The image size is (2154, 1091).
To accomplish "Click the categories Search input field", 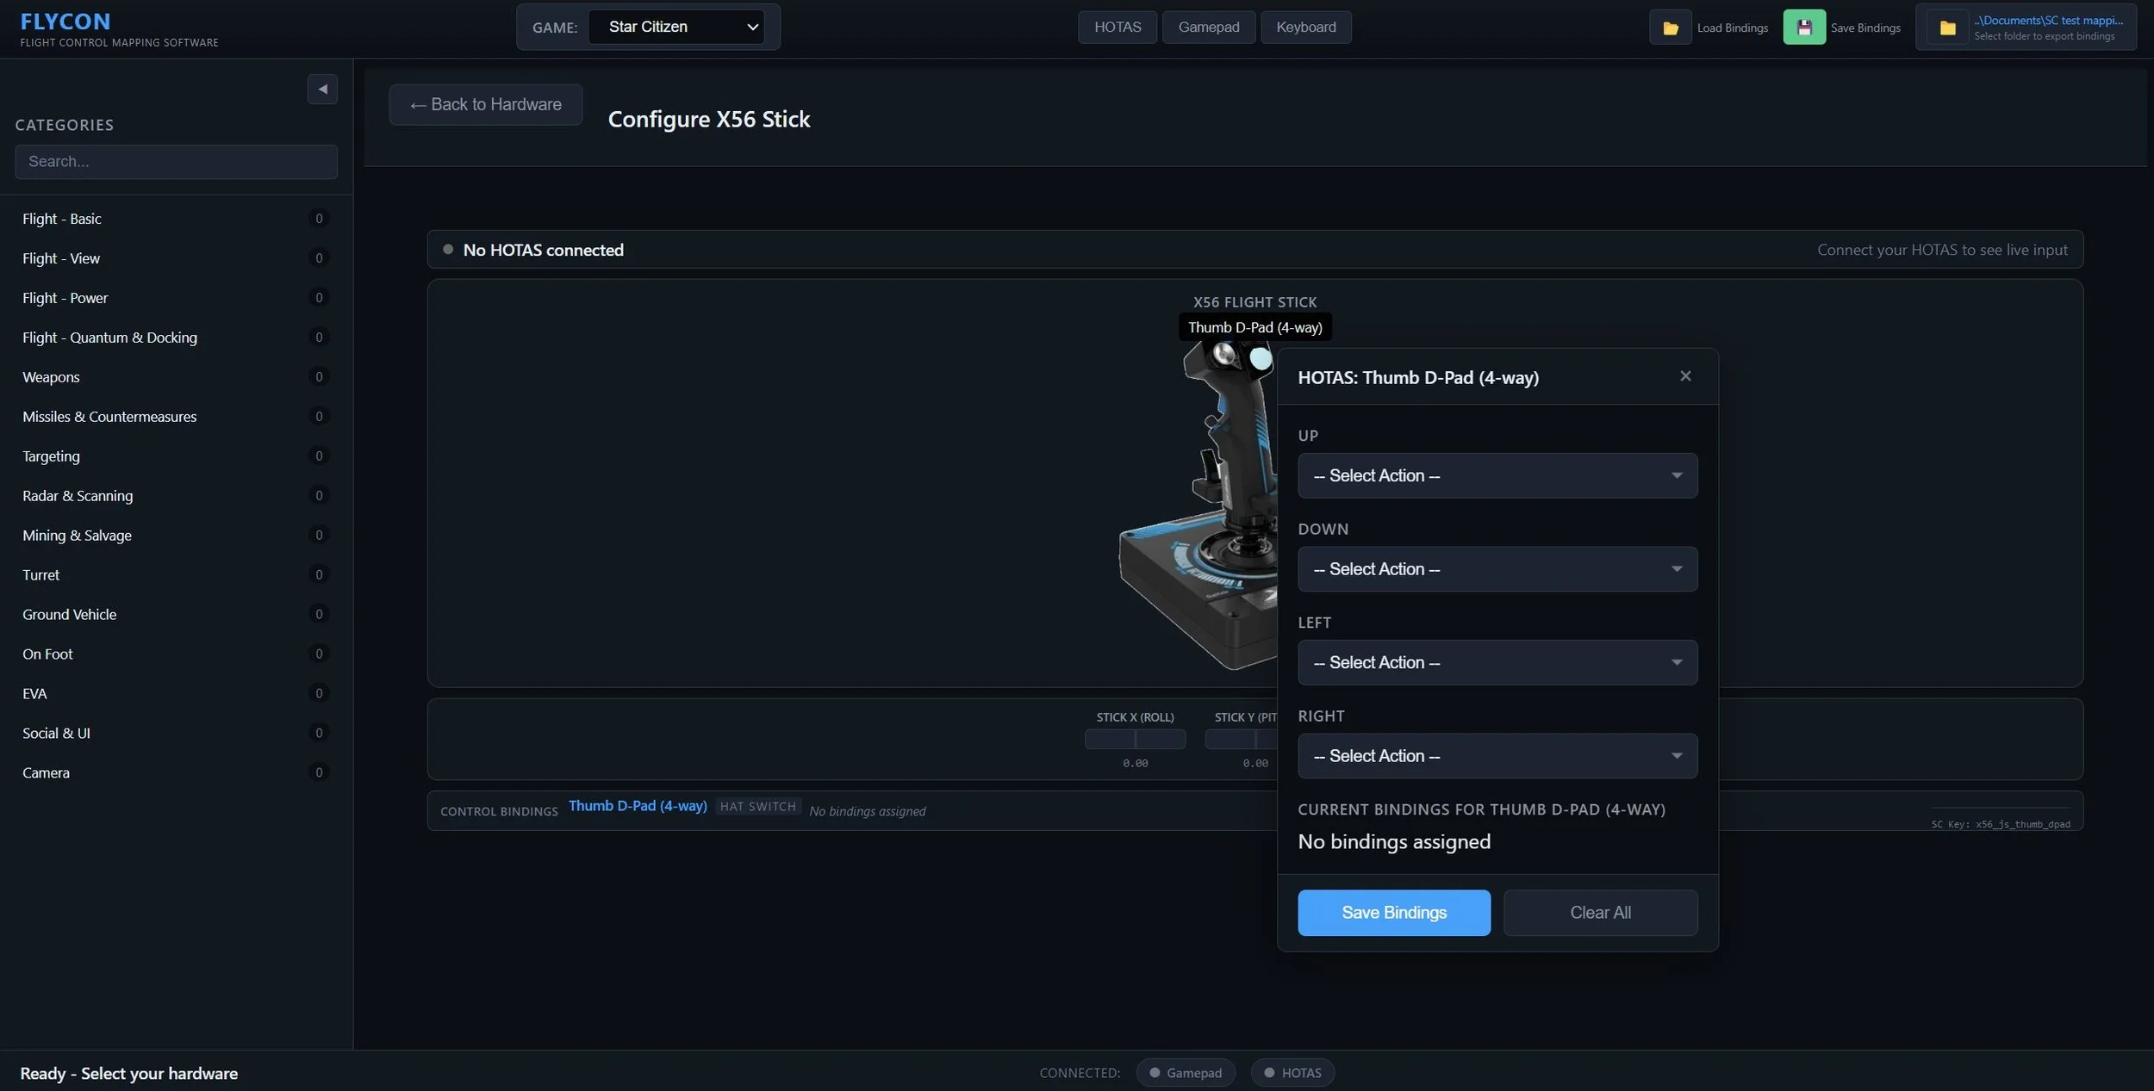I will tap(176, 162).
